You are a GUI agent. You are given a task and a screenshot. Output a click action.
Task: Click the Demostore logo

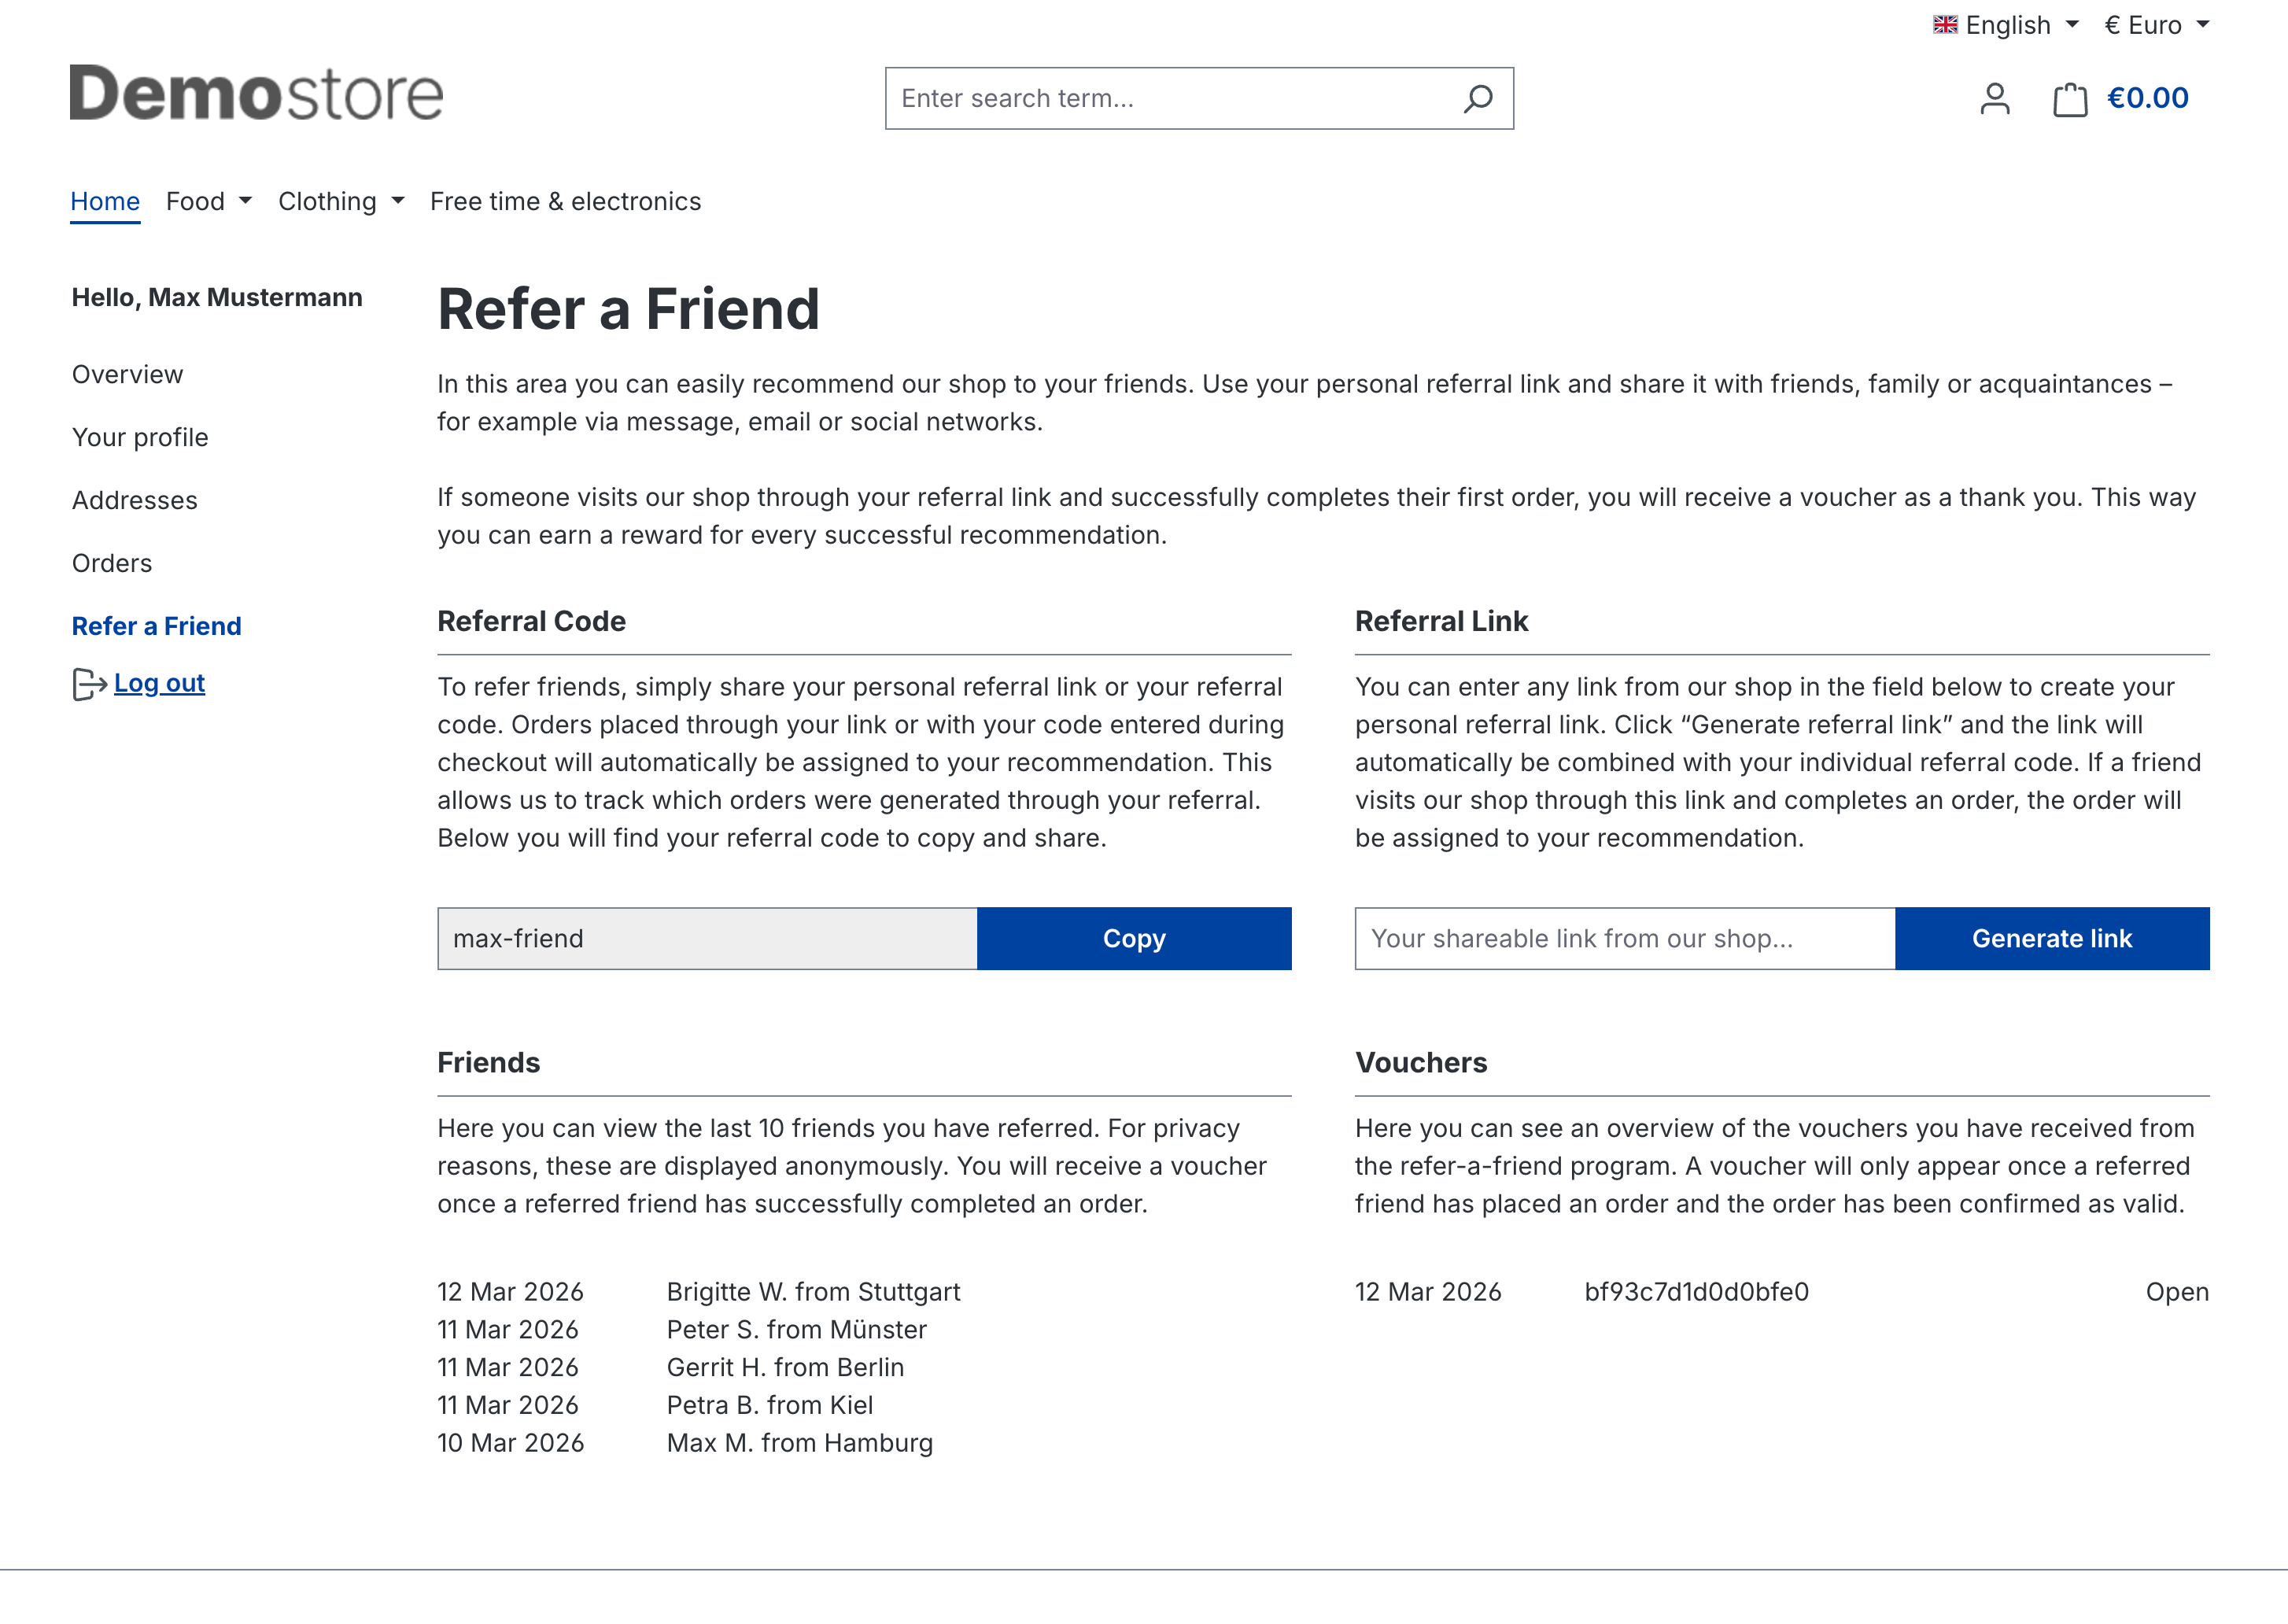pos(256,94)
